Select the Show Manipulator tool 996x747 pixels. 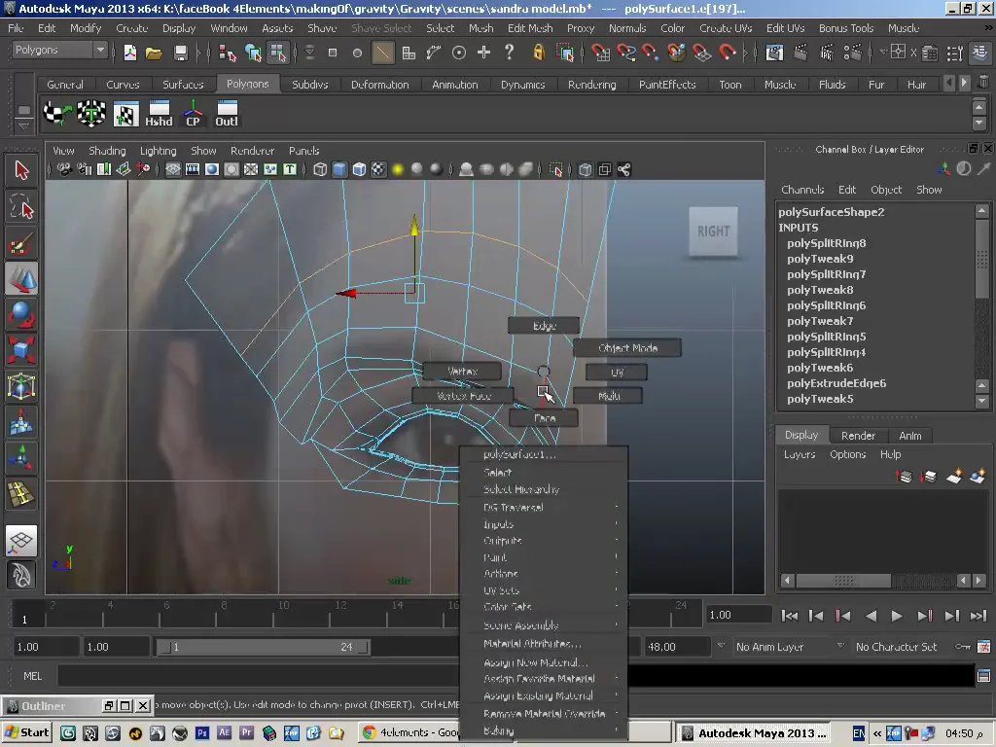point(21,457)
